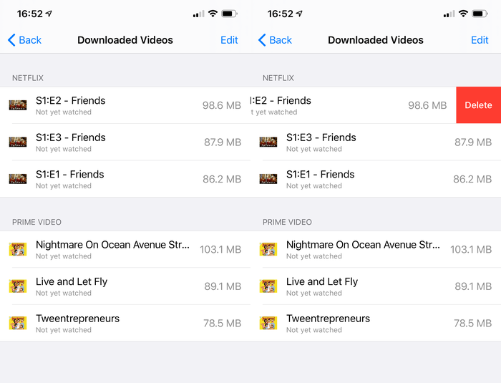Image resolution: width=501 pixels, height=383 pixels.
Task: Tap Tweentrepreneurs thumbnail, left screen
Action: (18, 323)
